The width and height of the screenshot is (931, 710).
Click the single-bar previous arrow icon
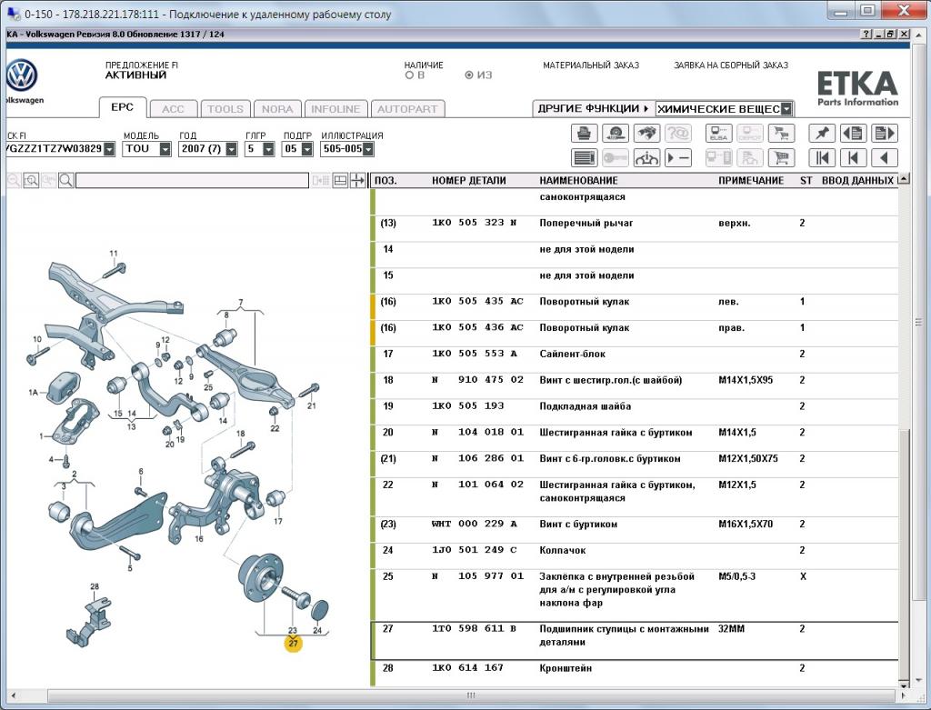[x=853, y=158]
